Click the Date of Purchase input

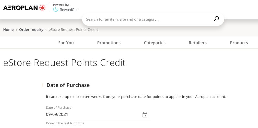click(x=93, y=115)
